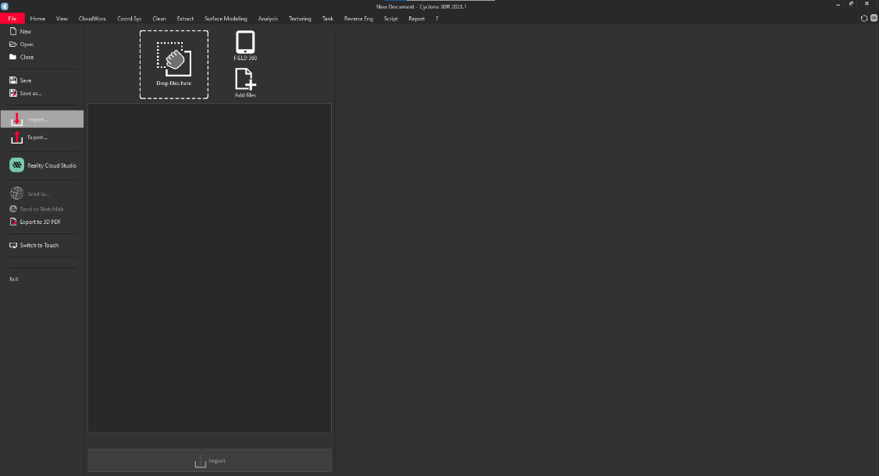
Task: Select Export... in the File menu
Action: point(37,137)
